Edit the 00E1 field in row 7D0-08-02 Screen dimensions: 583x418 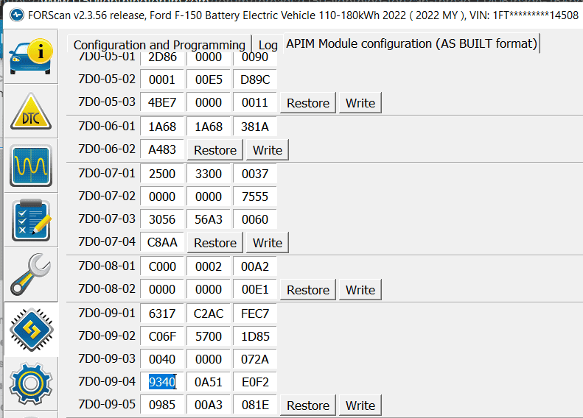[255, 290]
